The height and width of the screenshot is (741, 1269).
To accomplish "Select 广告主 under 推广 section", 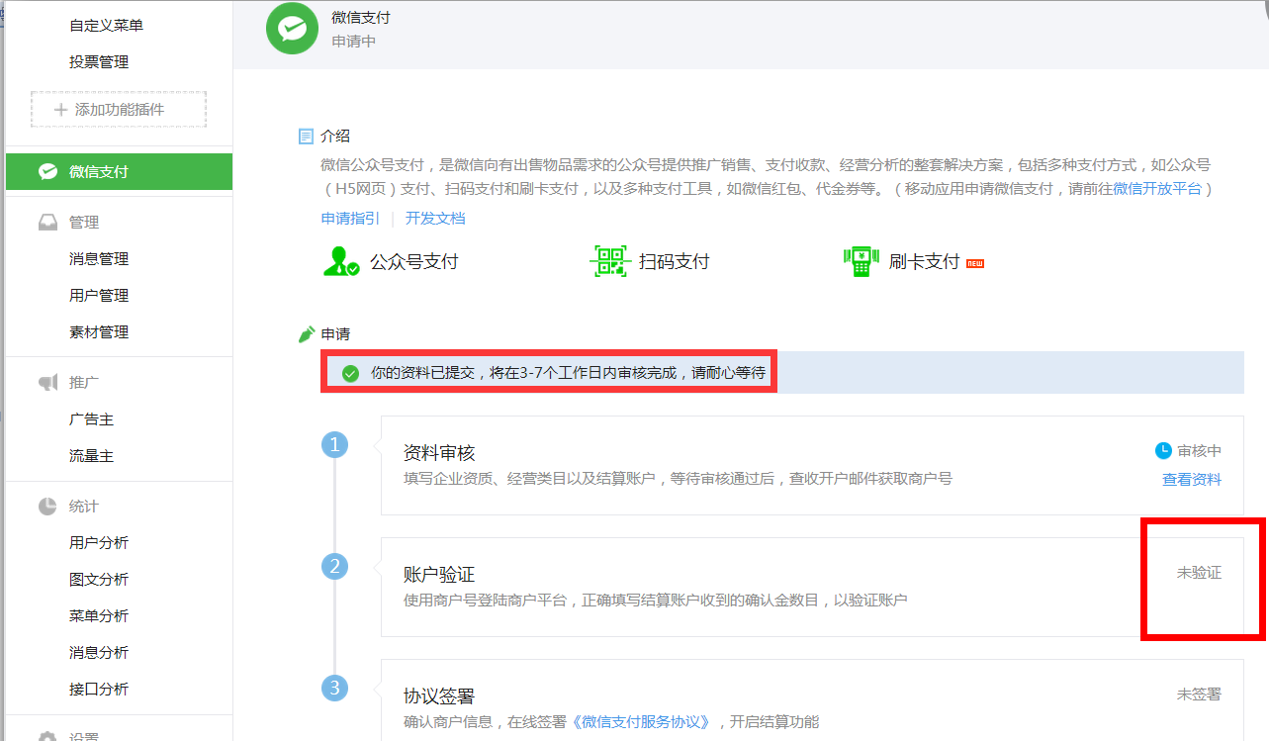I will point(91,419).
